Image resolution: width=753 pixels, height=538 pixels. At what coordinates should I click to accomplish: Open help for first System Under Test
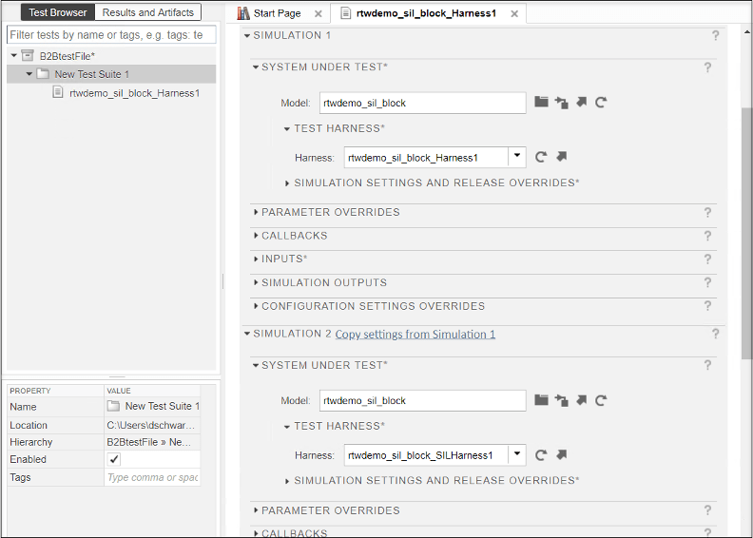708,67
